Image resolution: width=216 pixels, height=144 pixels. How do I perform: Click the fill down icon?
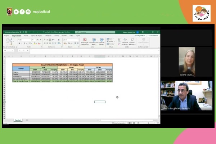(119, 41)
